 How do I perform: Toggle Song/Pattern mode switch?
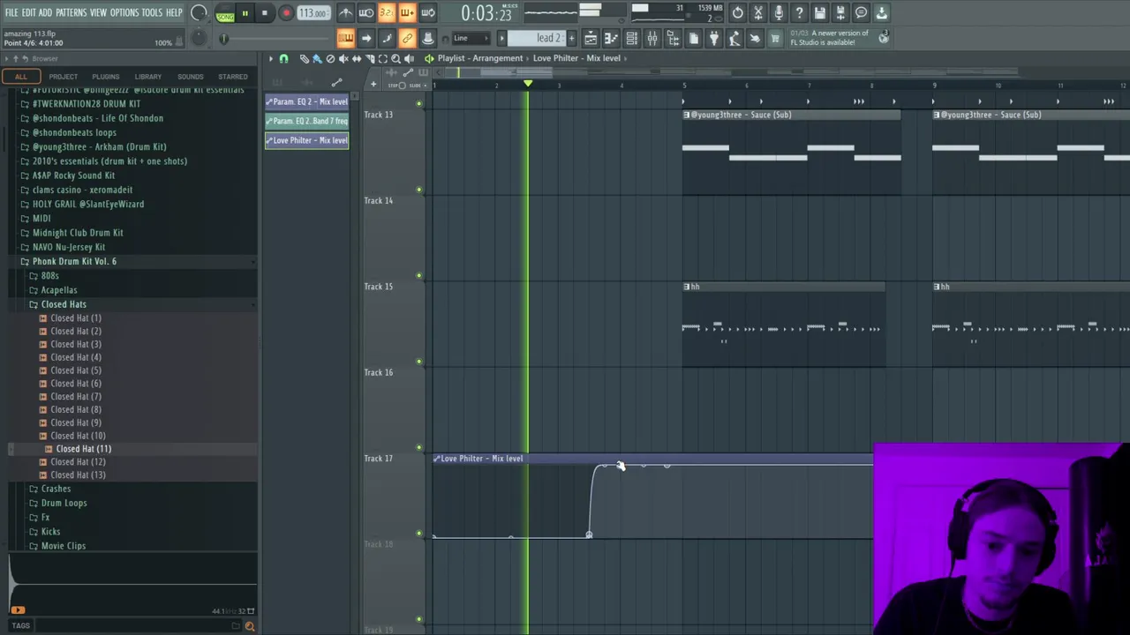point(224,13)
